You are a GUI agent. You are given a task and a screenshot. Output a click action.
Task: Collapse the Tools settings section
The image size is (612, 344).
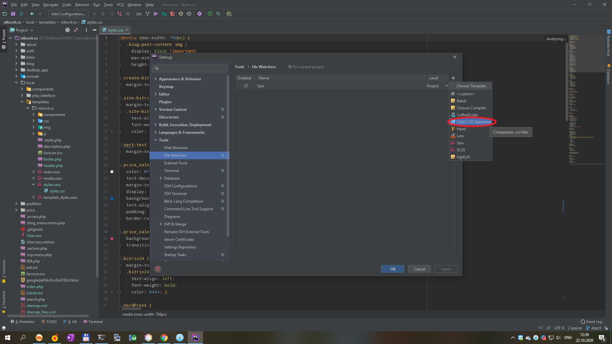156,140
